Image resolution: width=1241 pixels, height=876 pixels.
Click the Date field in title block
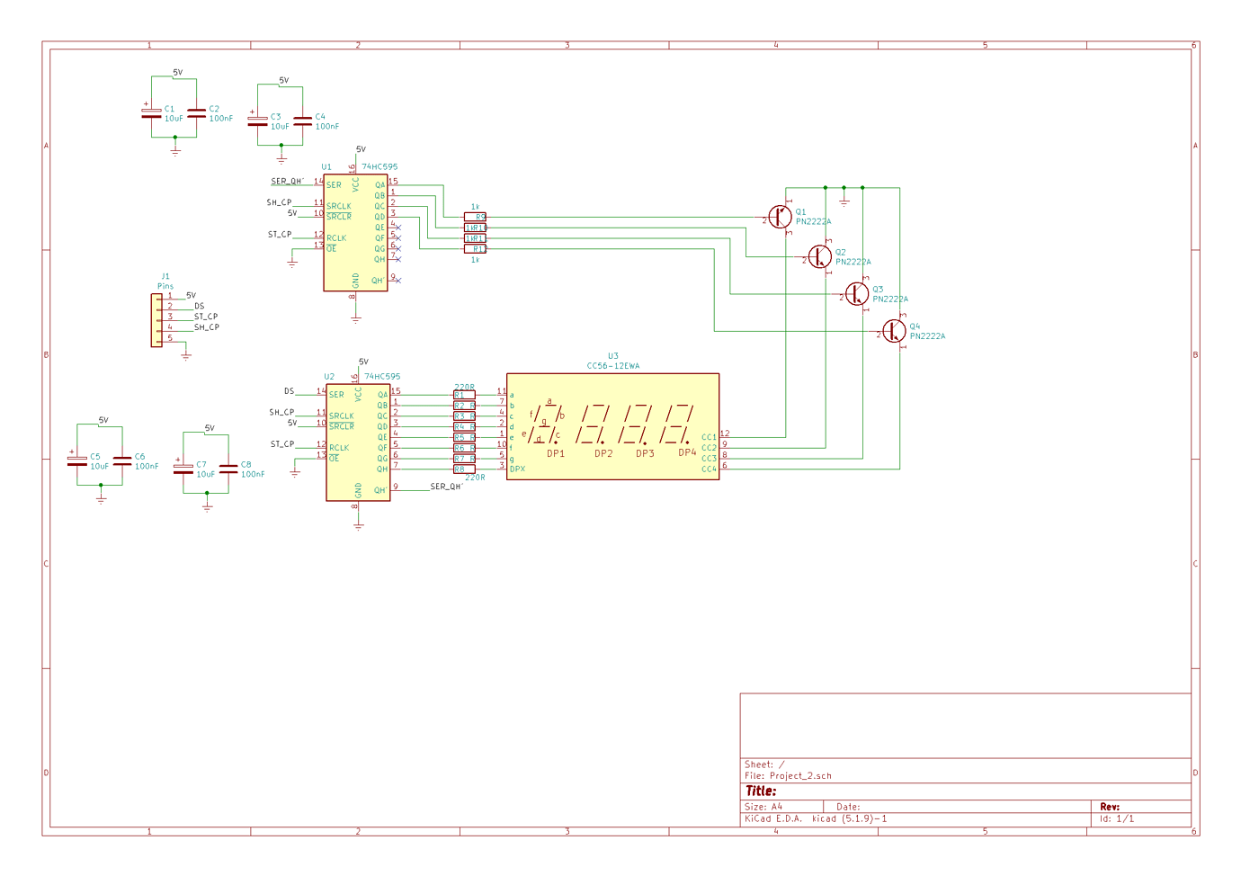click(x=850, y=806)
